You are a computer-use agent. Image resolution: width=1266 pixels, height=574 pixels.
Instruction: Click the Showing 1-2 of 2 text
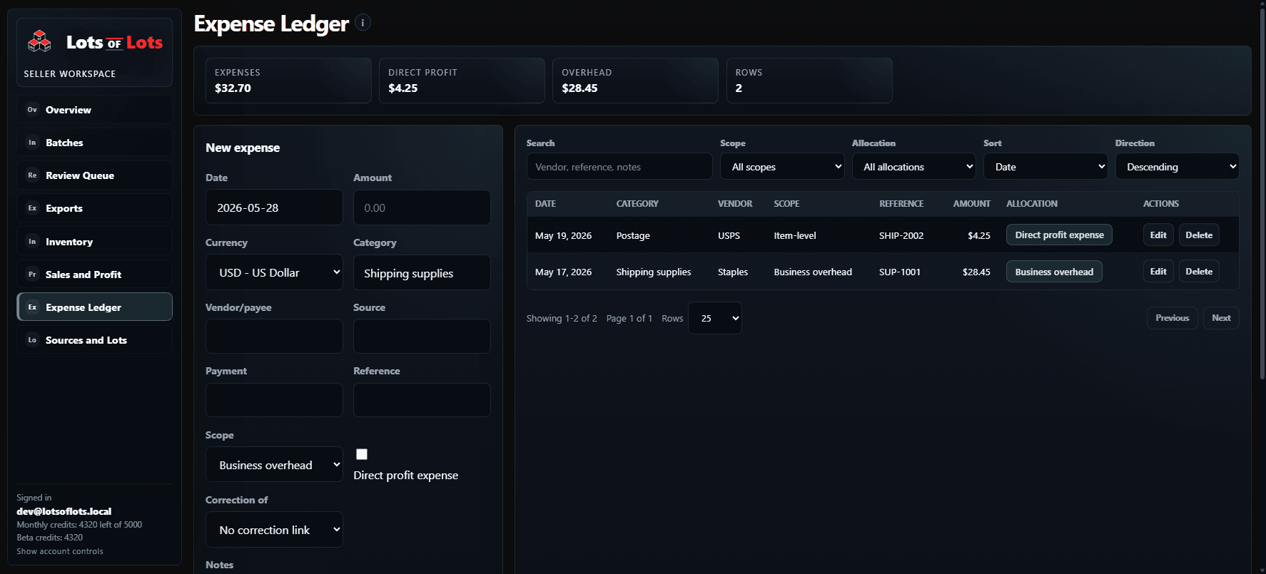(562, 318)
